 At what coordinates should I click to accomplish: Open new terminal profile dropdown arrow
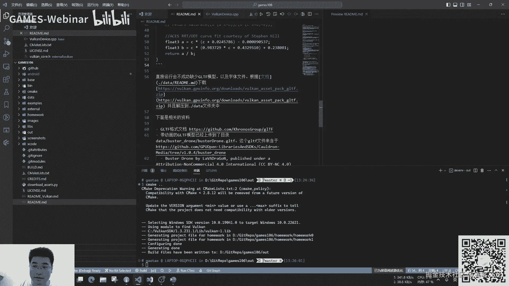click(x=445, y=171)
